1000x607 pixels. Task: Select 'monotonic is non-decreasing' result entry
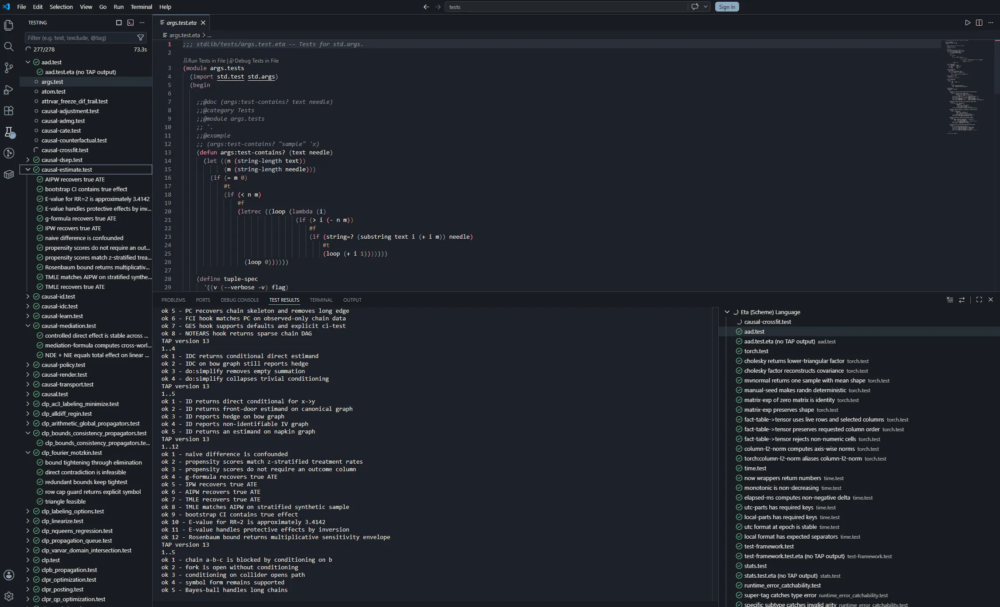pos(859,488)
